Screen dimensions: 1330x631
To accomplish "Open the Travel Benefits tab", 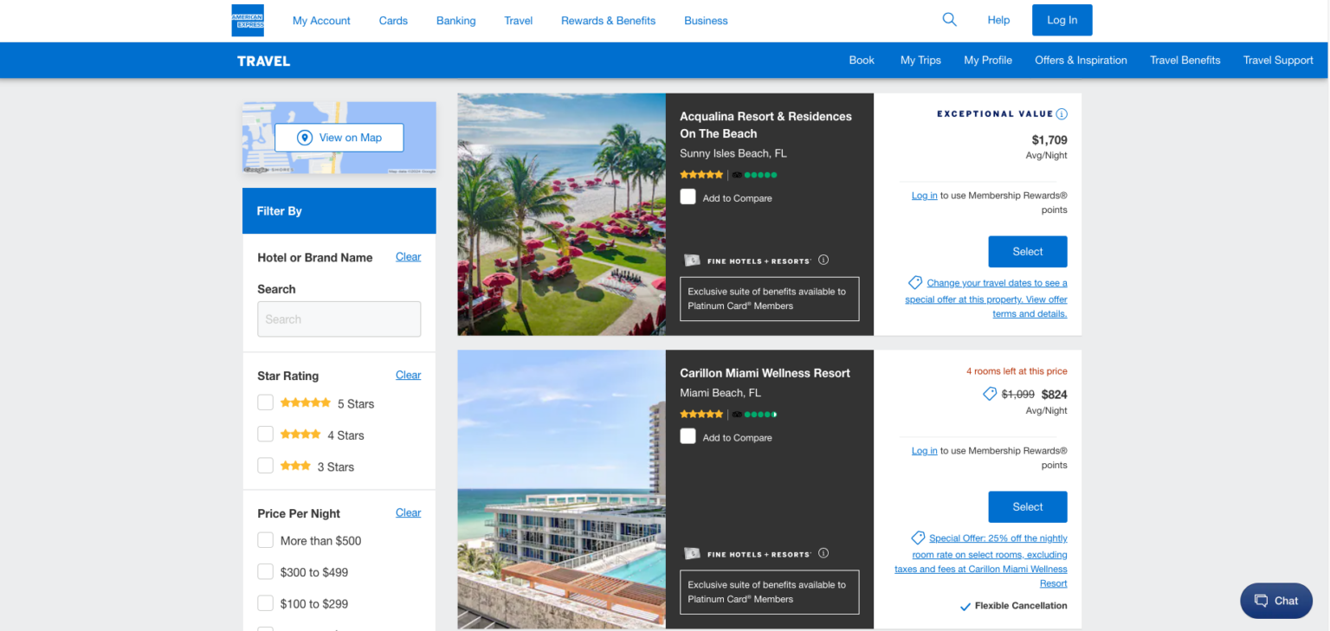I will (1185, 61).
